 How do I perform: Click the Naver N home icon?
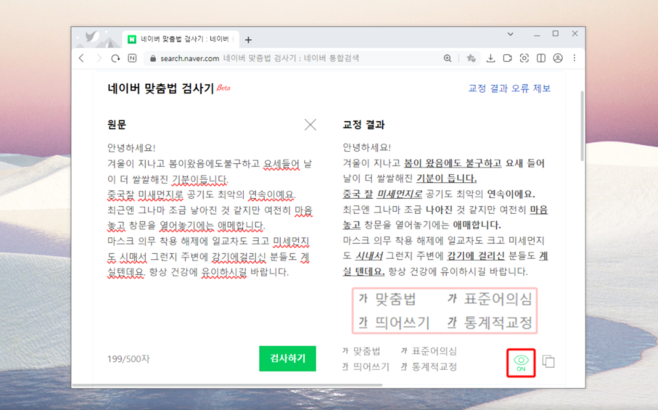[x=132, y=58]
